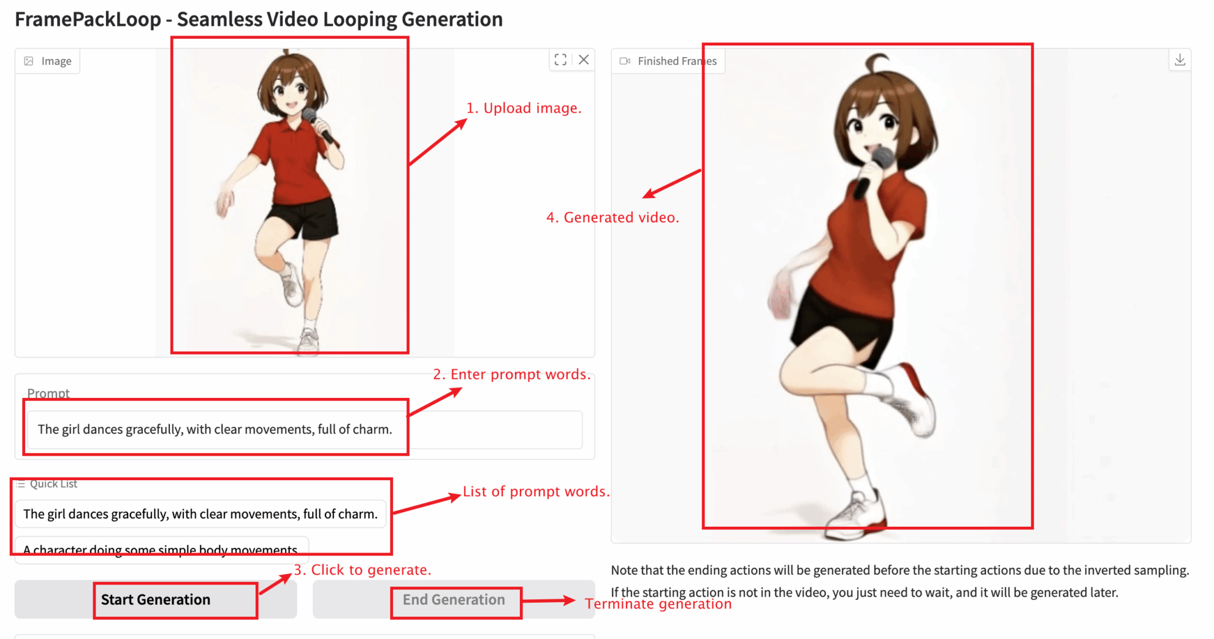Screen dimensions: 1214x639
Task: Select the 'girl dances gracefully' Quick List example
Action: [200, 514]
